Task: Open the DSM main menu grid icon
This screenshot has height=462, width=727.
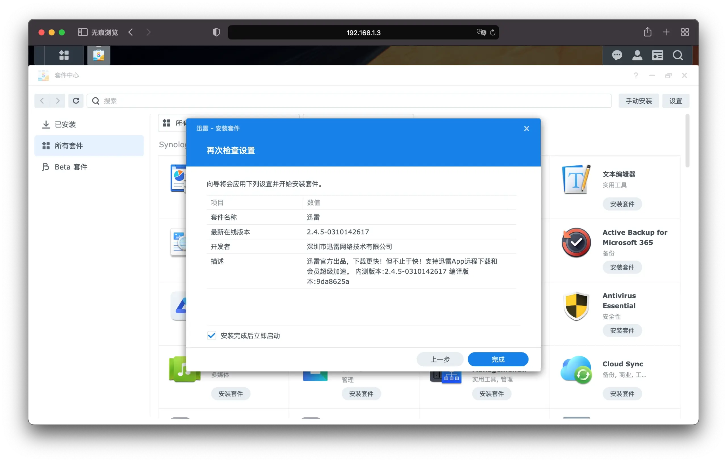Action: 64,55
